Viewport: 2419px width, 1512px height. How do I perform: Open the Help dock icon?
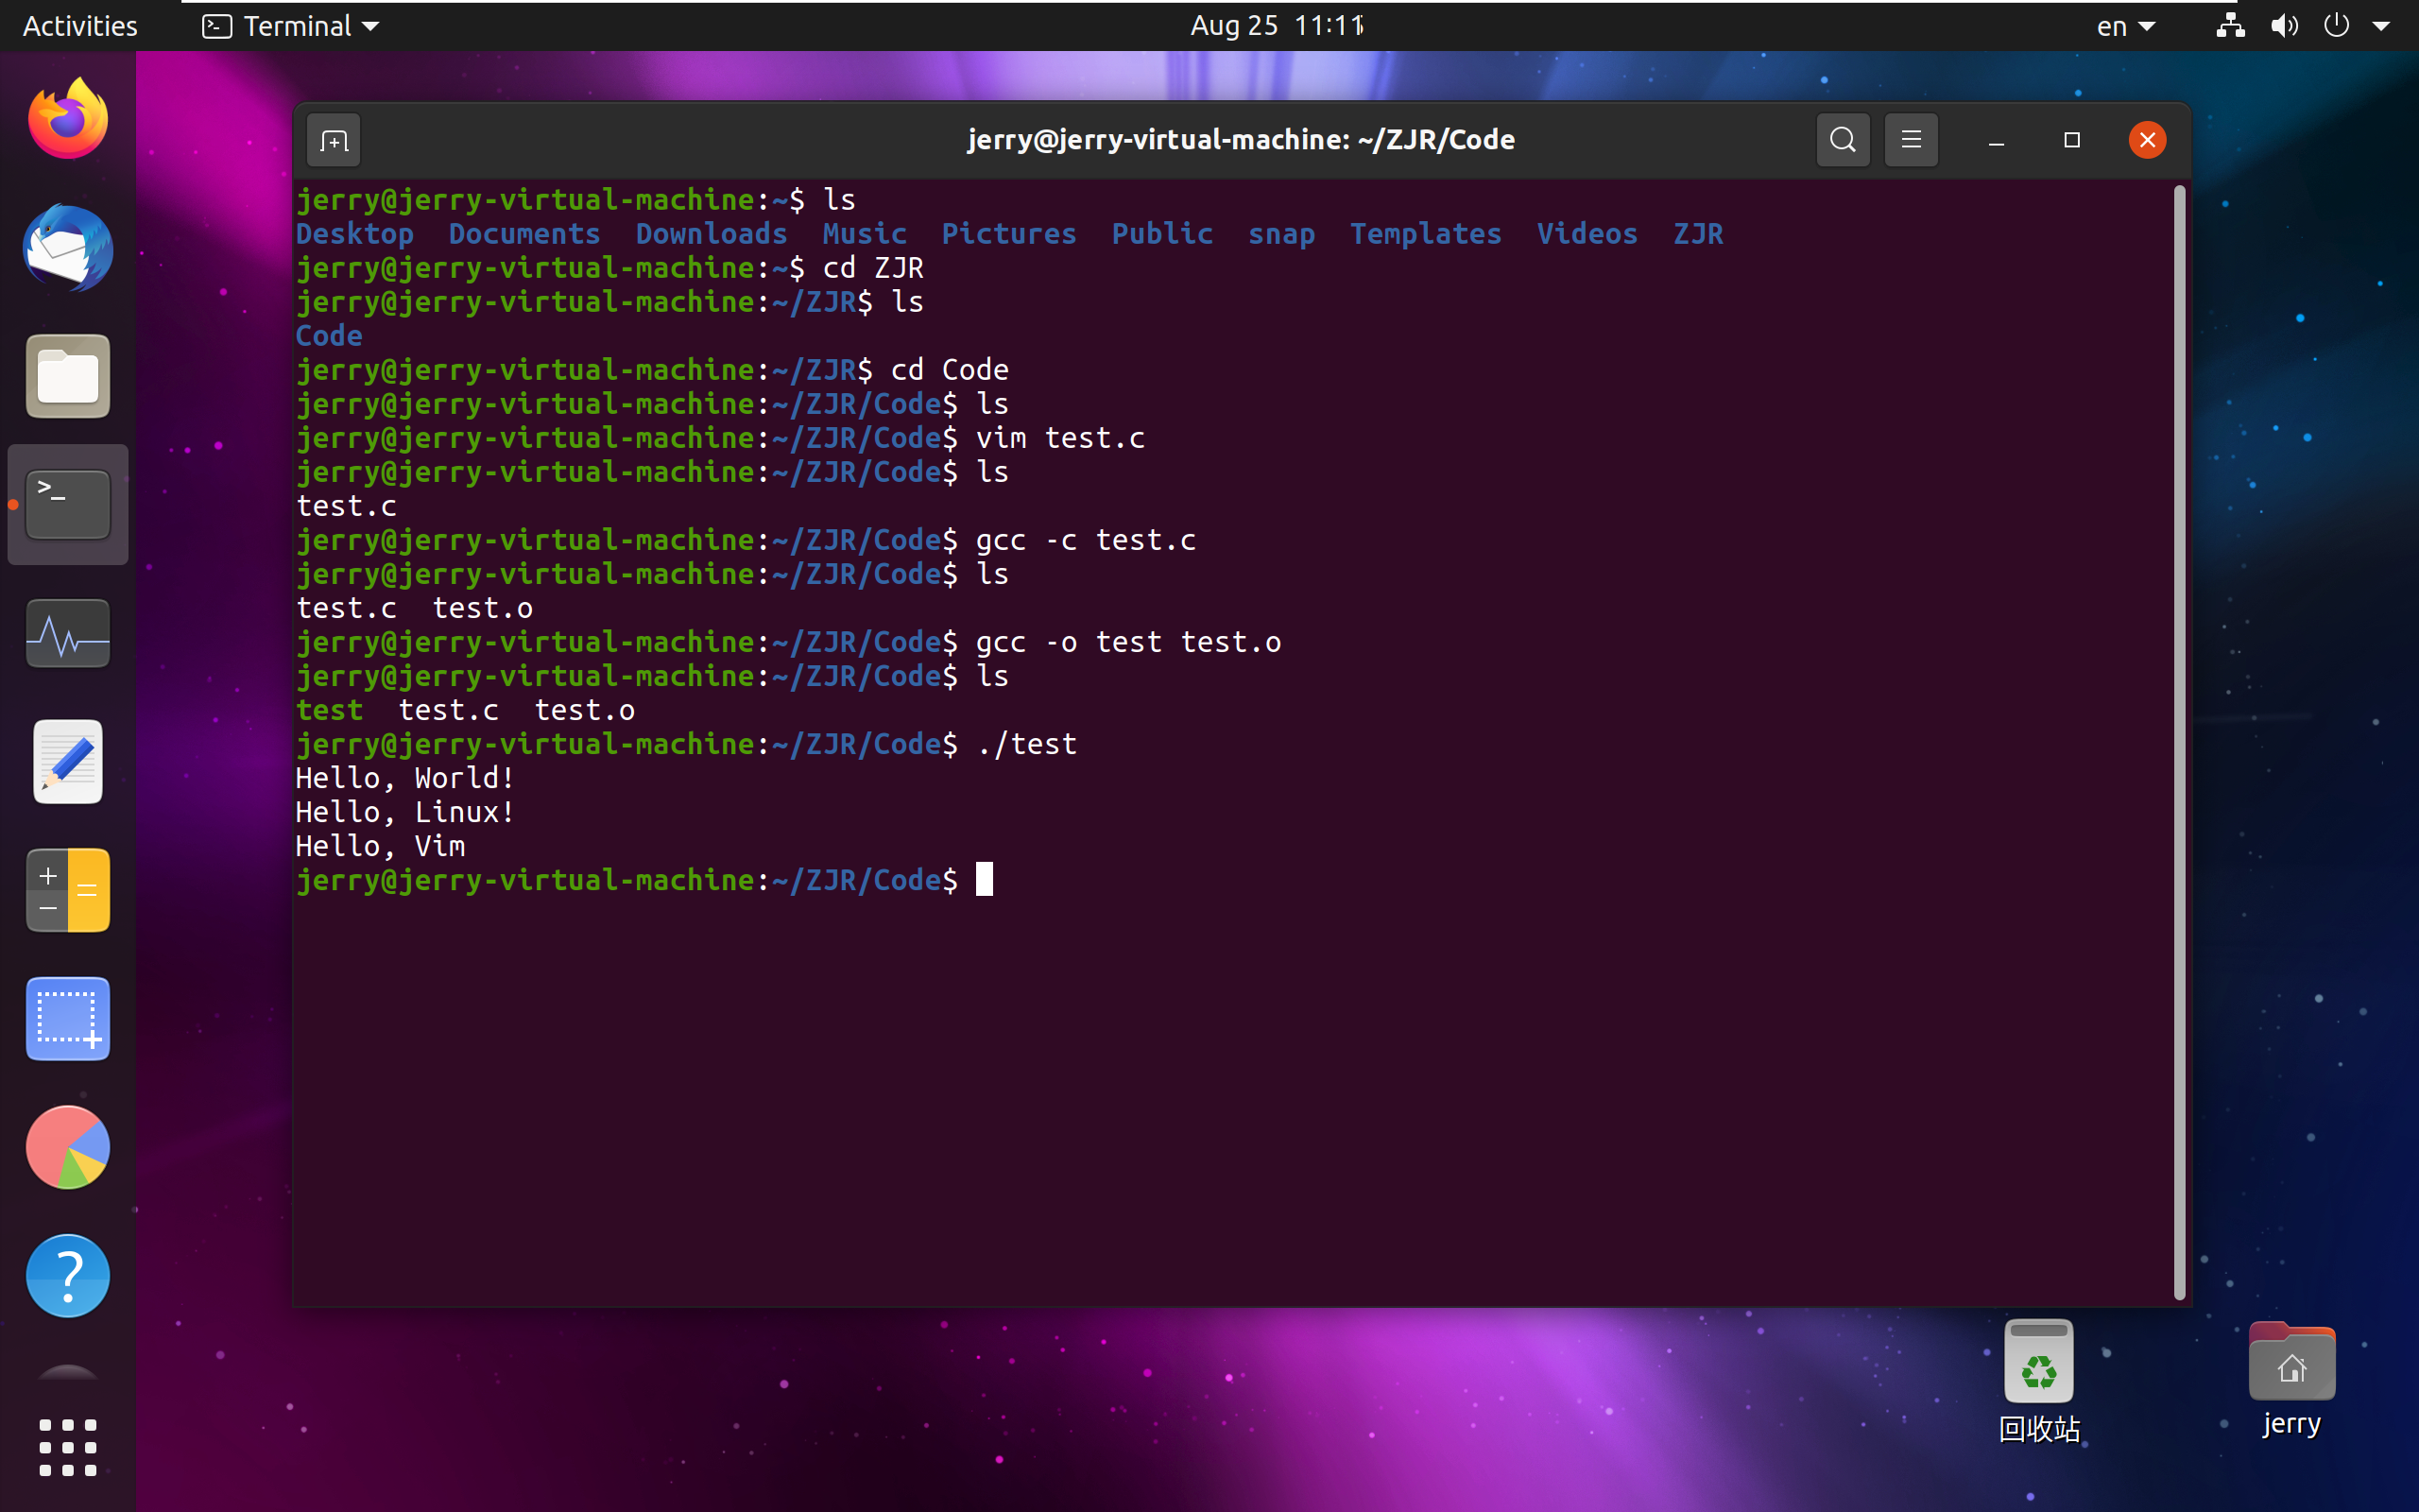(x=68, y=1275)
